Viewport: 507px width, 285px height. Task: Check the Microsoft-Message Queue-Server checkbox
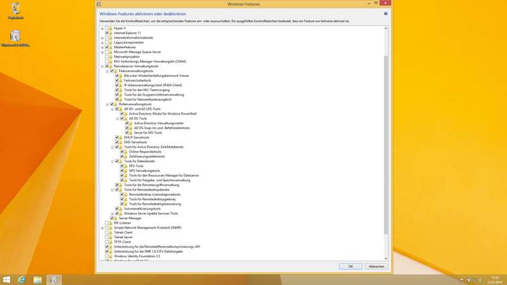point(106,52)
